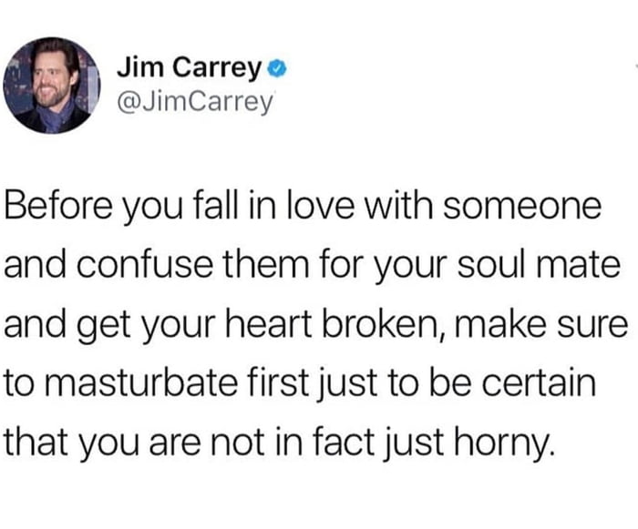Viewport: 638px width, 529px height.
Task: Expand the tweet options caret at top right
Action: [635, 65]
